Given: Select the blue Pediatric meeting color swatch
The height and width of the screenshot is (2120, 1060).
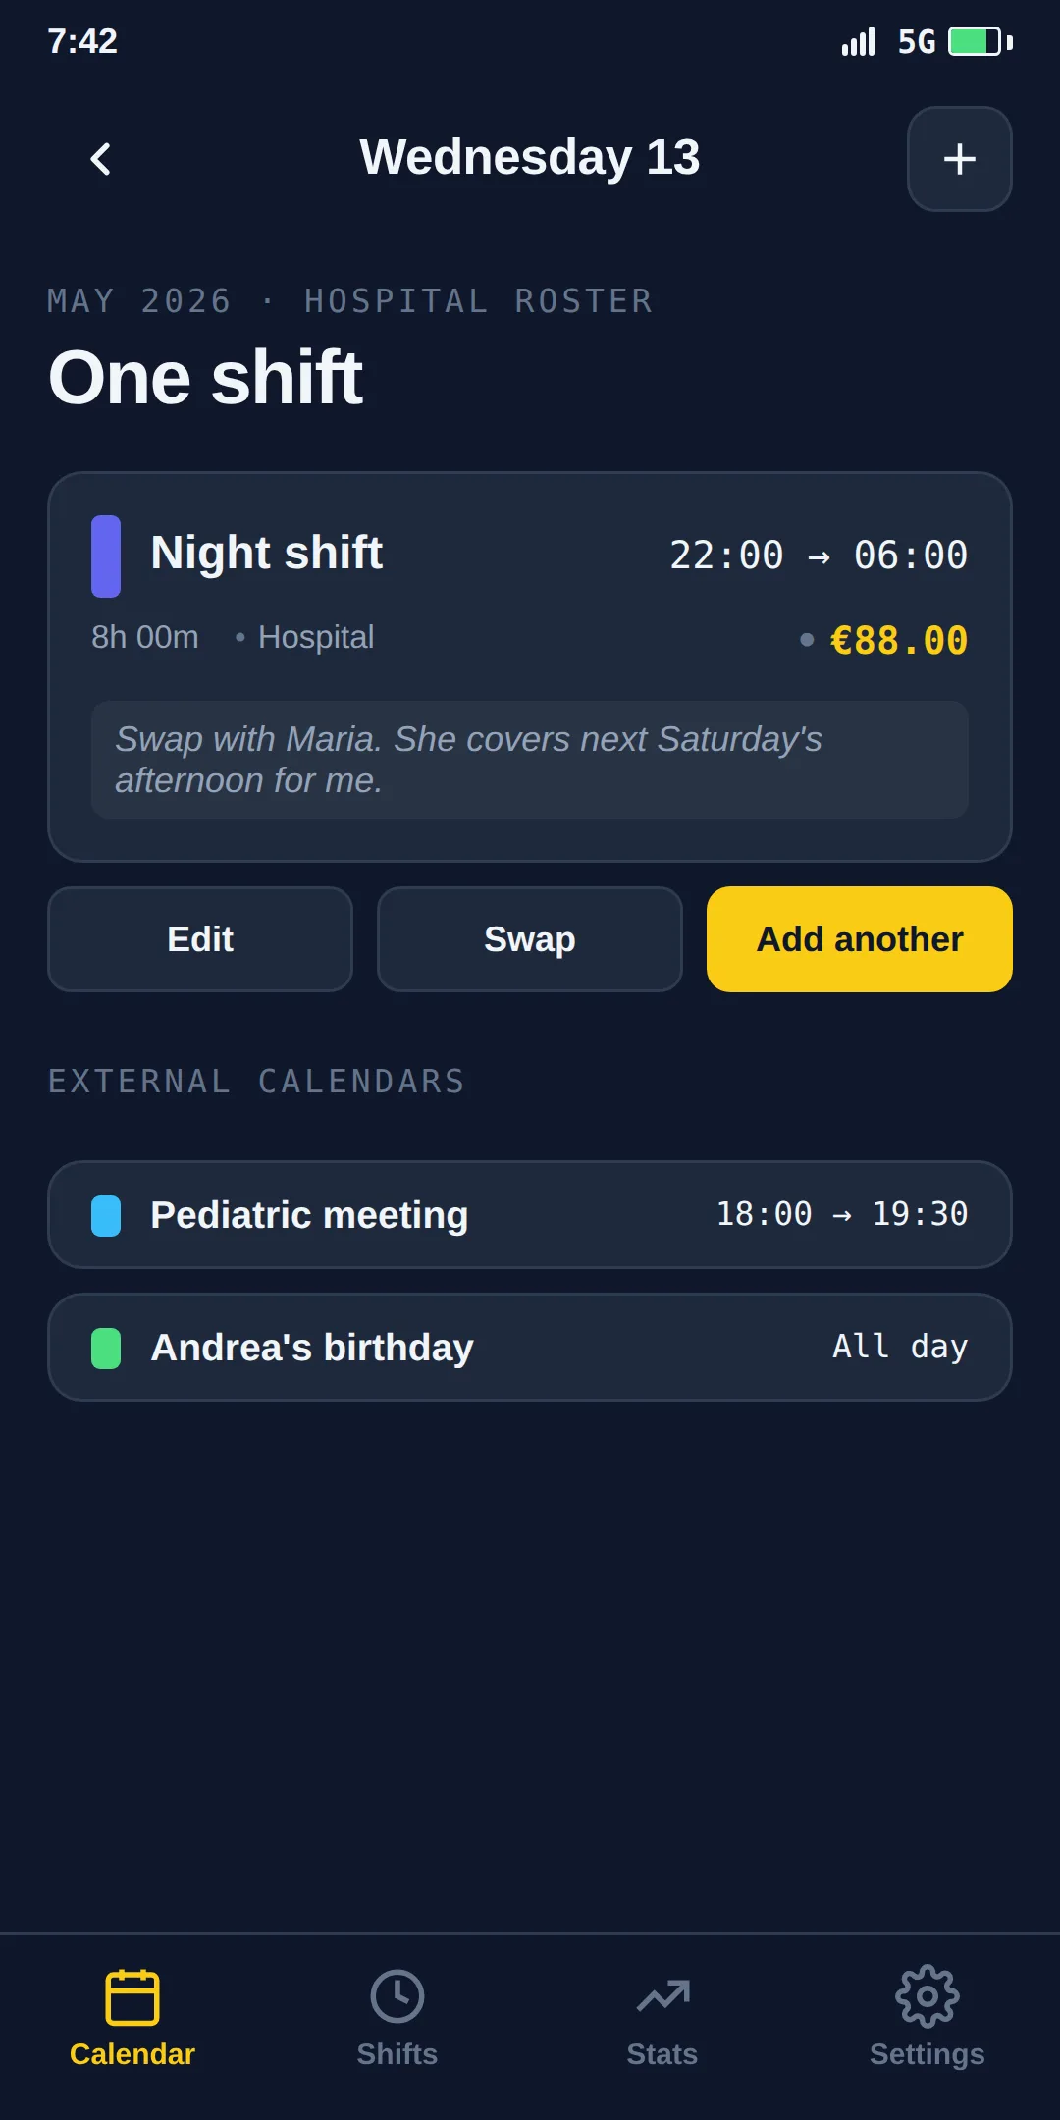Looking at the screenshot, I should tap(106, 1215).
